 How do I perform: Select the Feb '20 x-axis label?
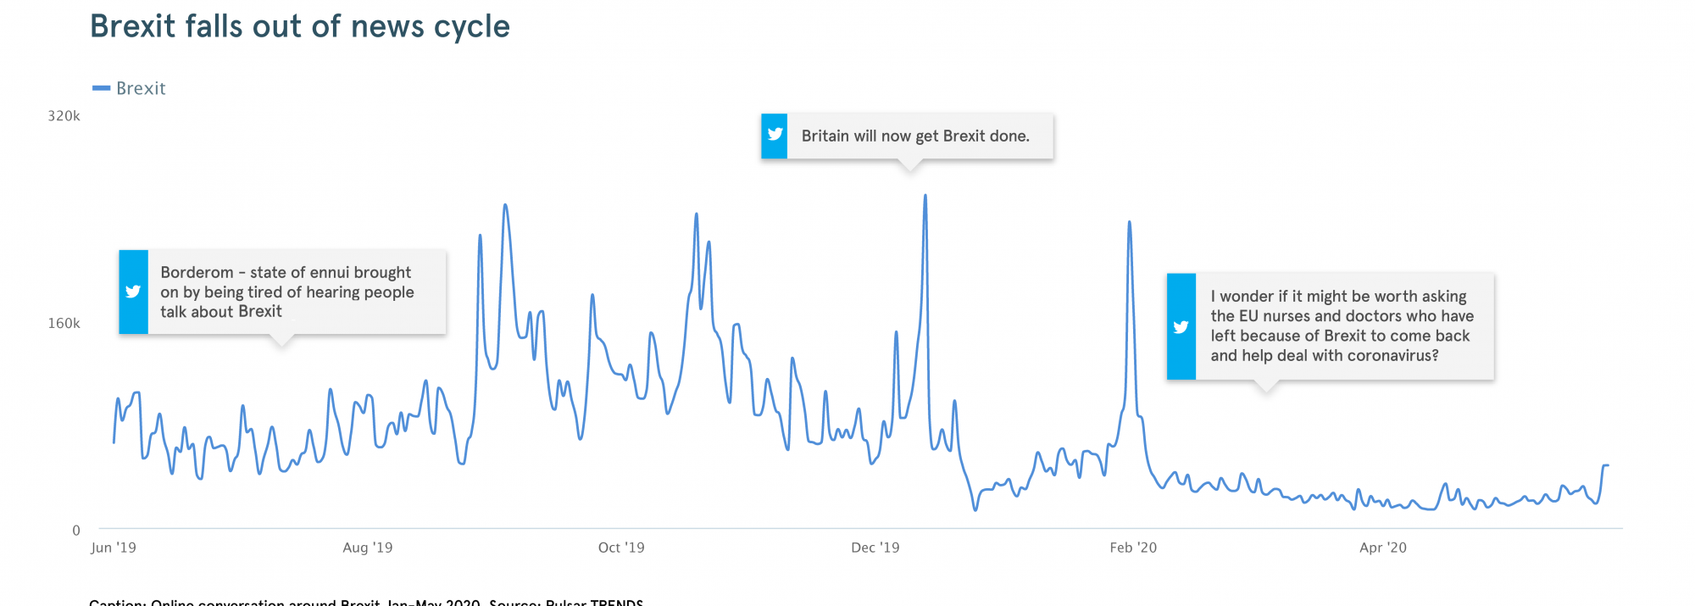click(1133, 548)
